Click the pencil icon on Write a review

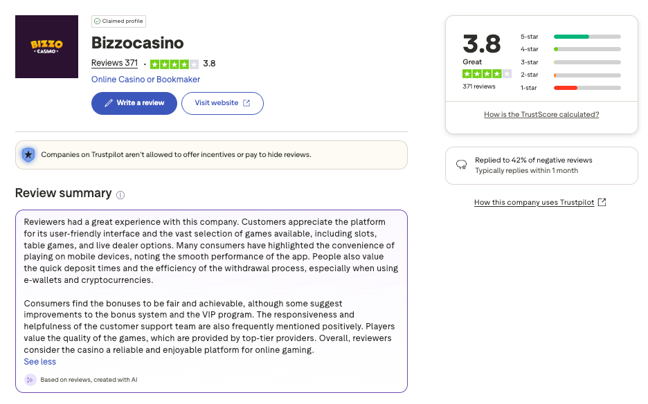coord(108,103)
